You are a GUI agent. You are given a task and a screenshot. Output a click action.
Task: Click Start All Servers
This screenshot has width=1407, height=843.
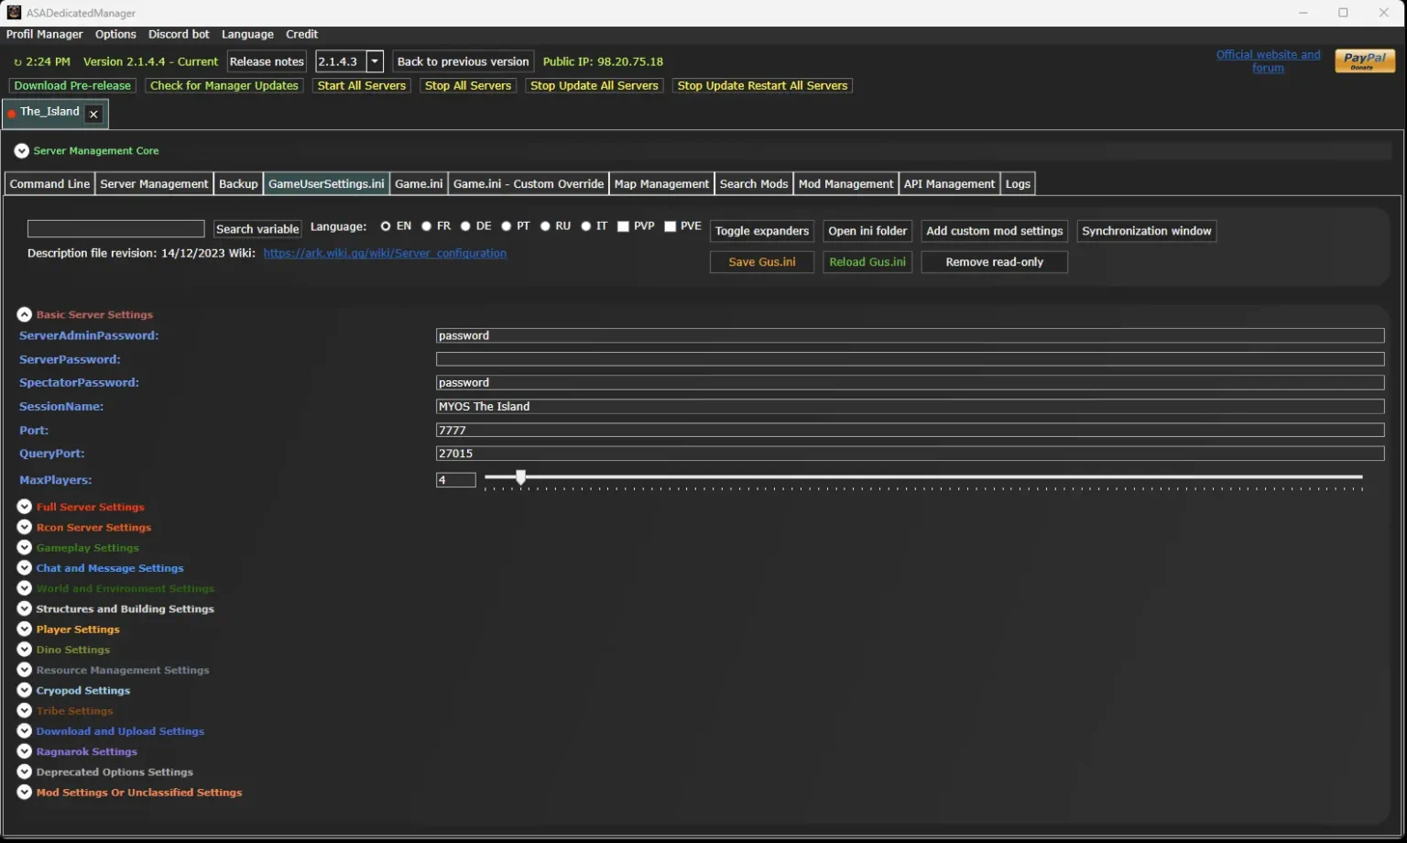362,86
